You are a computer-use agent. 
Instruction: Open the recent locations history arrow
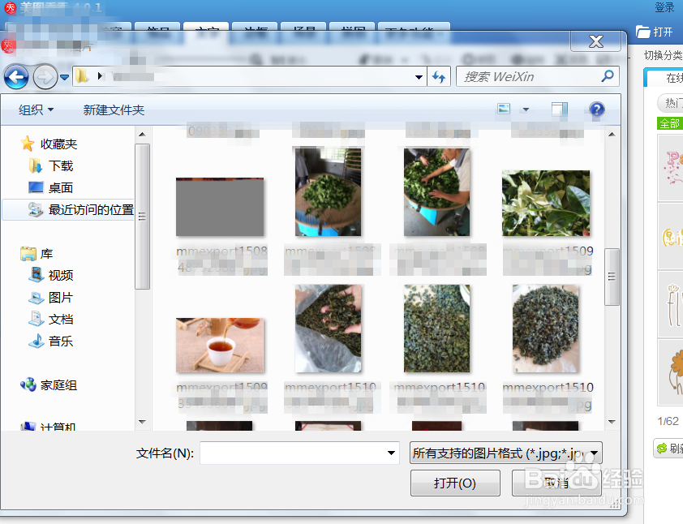coord(64,78)
